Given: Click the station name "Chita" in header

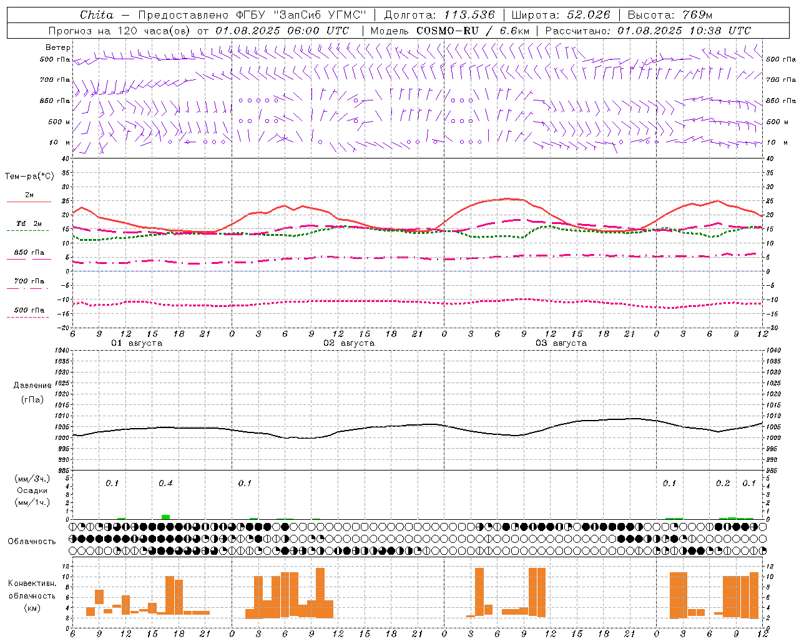Looking at the screenshot, I should pyautogui.click(x=97, y=15).
